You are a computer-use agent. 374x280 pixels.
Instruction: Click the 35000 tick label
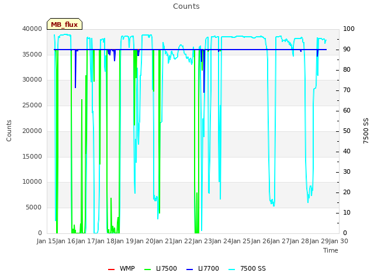32,54
